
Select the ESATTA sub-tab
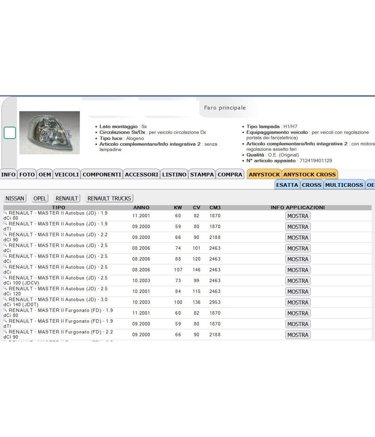pos(287,185)
